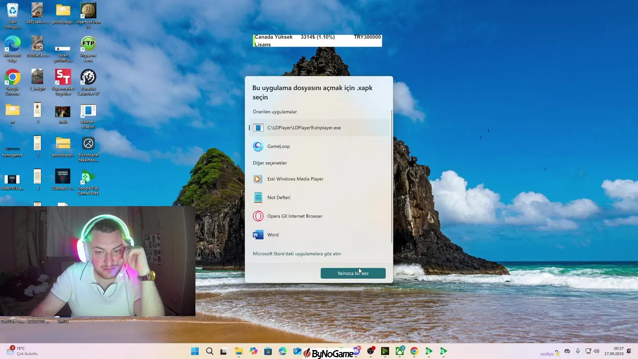Open volume control in system tray
The image size is (638, 359).
pos(597,351)
